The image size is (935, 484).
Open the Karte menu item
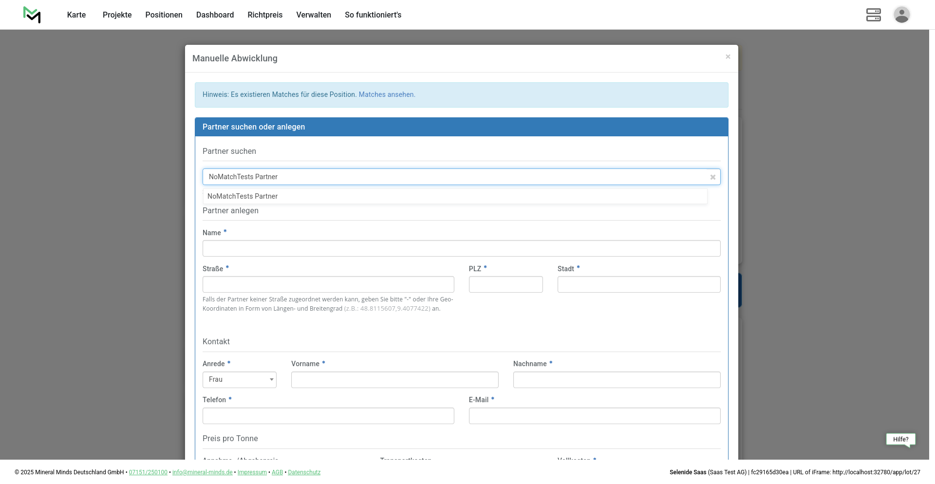point(76,15)
